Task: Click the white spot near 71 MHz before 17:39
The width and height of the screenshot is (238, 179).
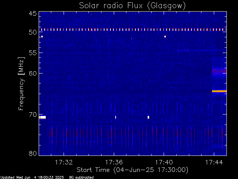Action: click(x=148, y=117)
